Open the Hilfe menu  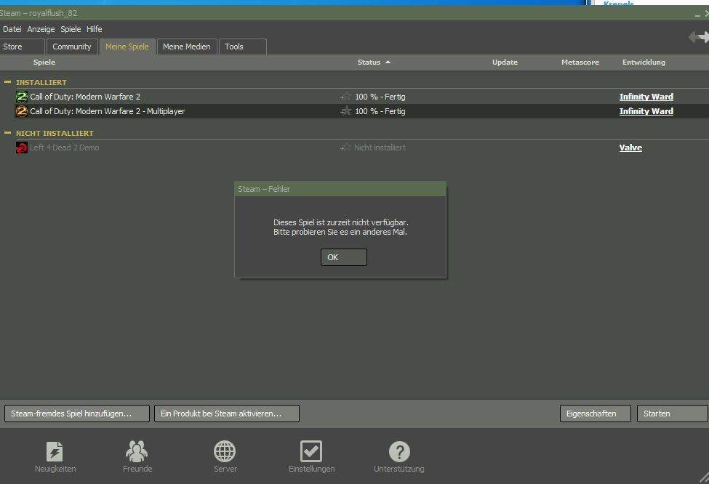coord(94,29)
